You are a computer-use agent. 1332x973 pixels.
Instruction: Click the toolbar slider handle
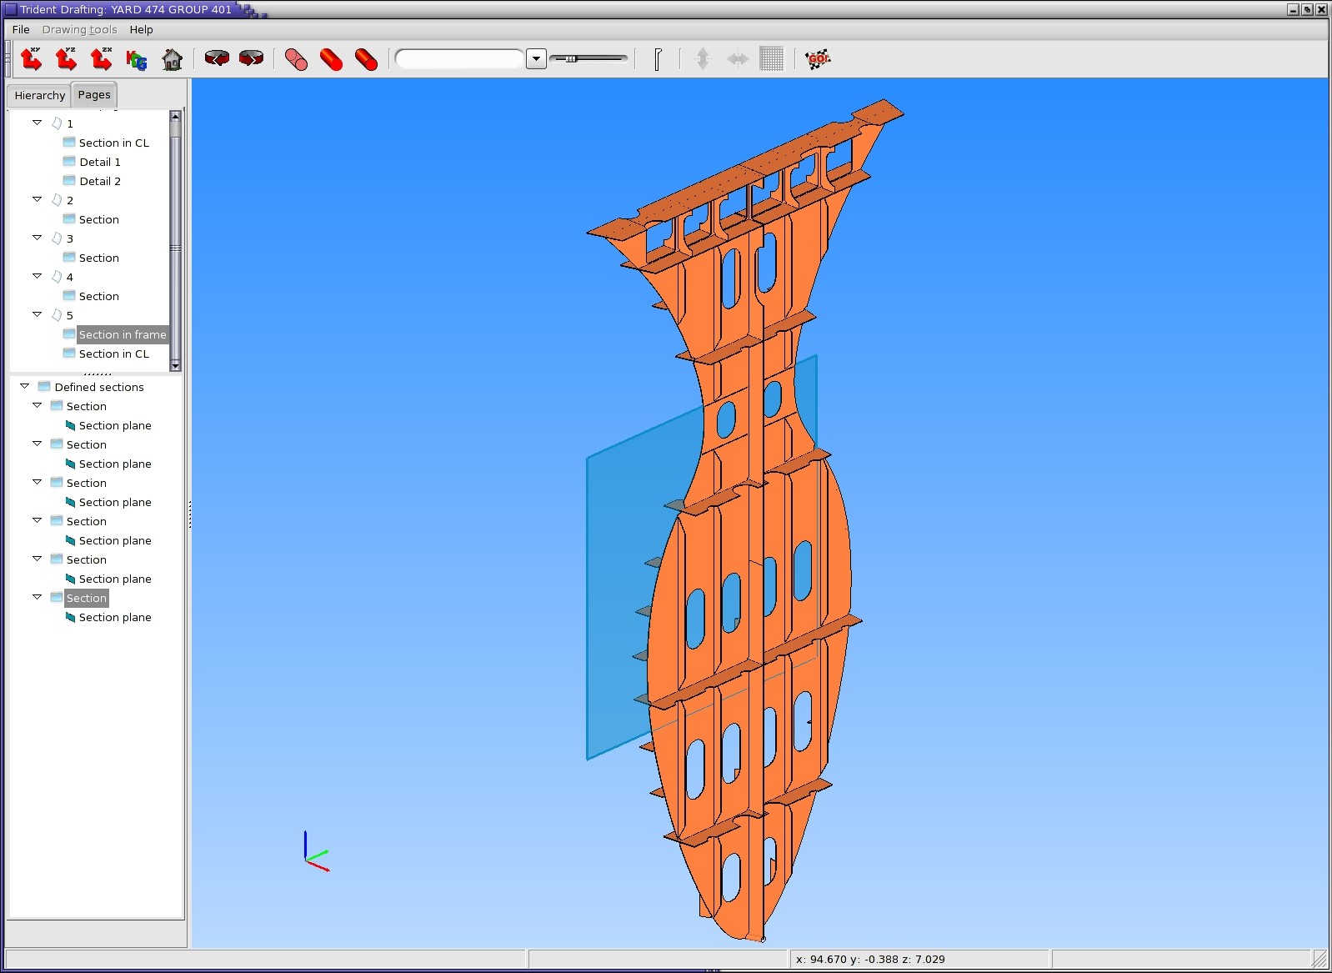[571, 58]
